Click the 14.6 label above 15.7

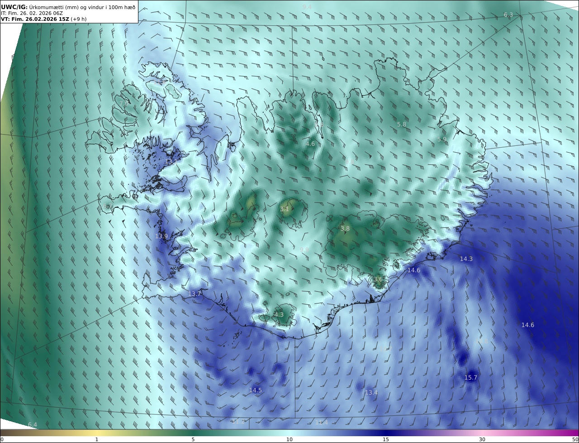point(528,325)
